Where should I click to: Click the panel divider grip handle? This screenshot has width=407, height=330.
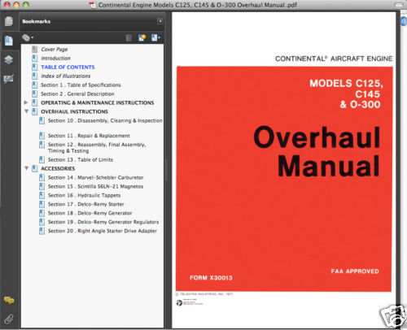coord(166,170)
